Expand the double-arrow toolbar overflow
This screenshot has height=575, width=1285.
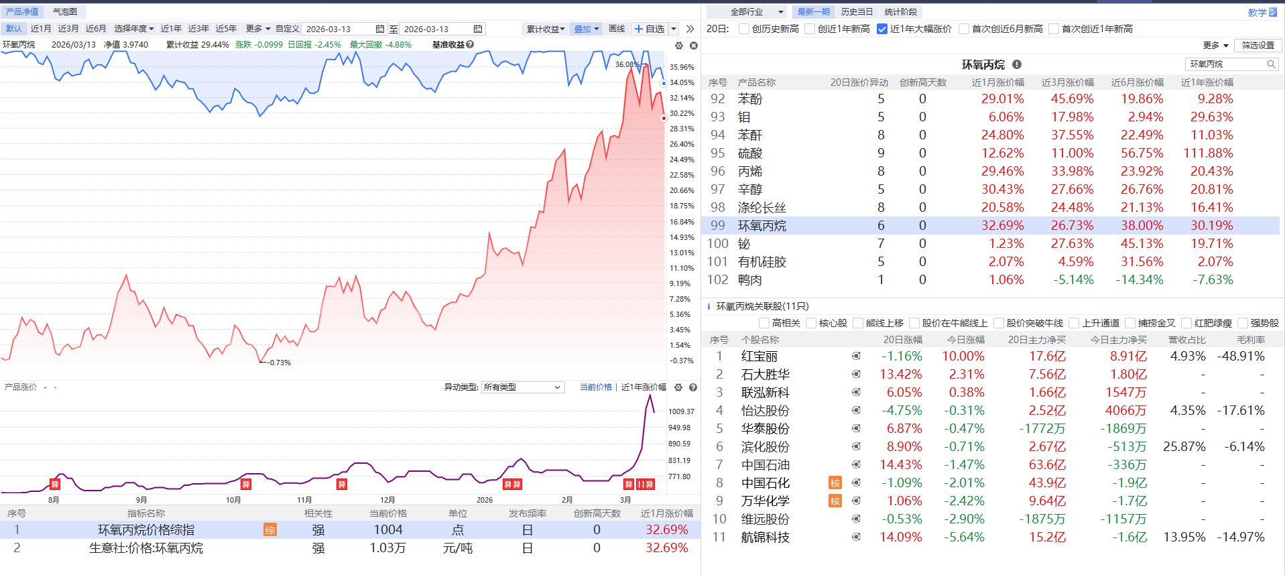690,29
